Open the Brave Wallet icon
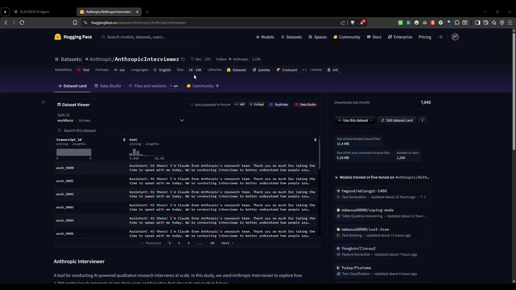Image resolution: width=516 pixels, height=290 pixels. click(486, 23)
